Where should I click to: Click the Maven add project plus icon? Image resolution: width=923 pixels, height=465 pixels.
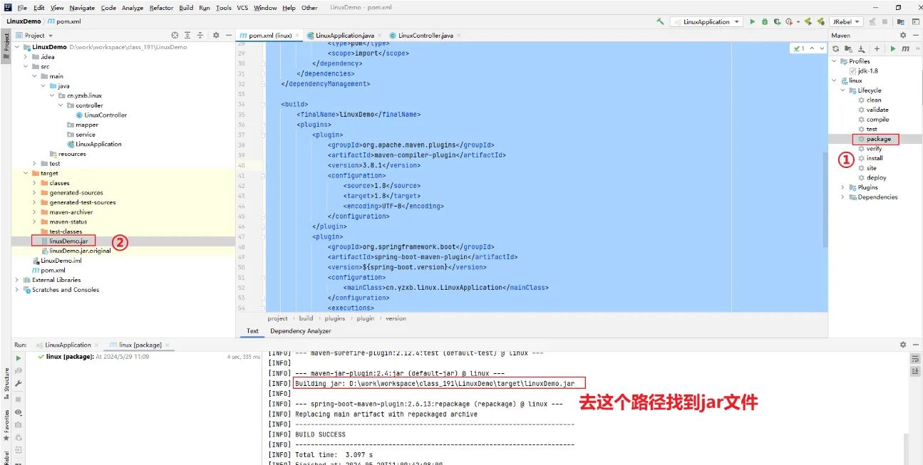pyautogui.click(x=877, y=48)
